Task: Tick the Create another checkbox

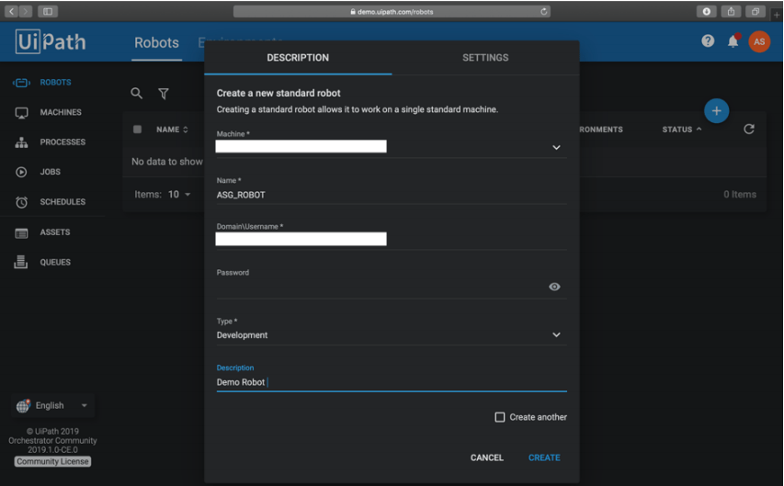Action: point(500,417)
